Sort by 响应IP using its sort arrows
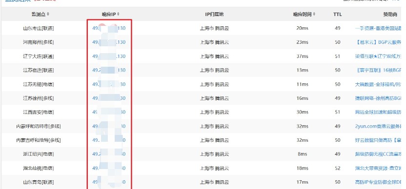The image size is (406, 189). [118, 14]
